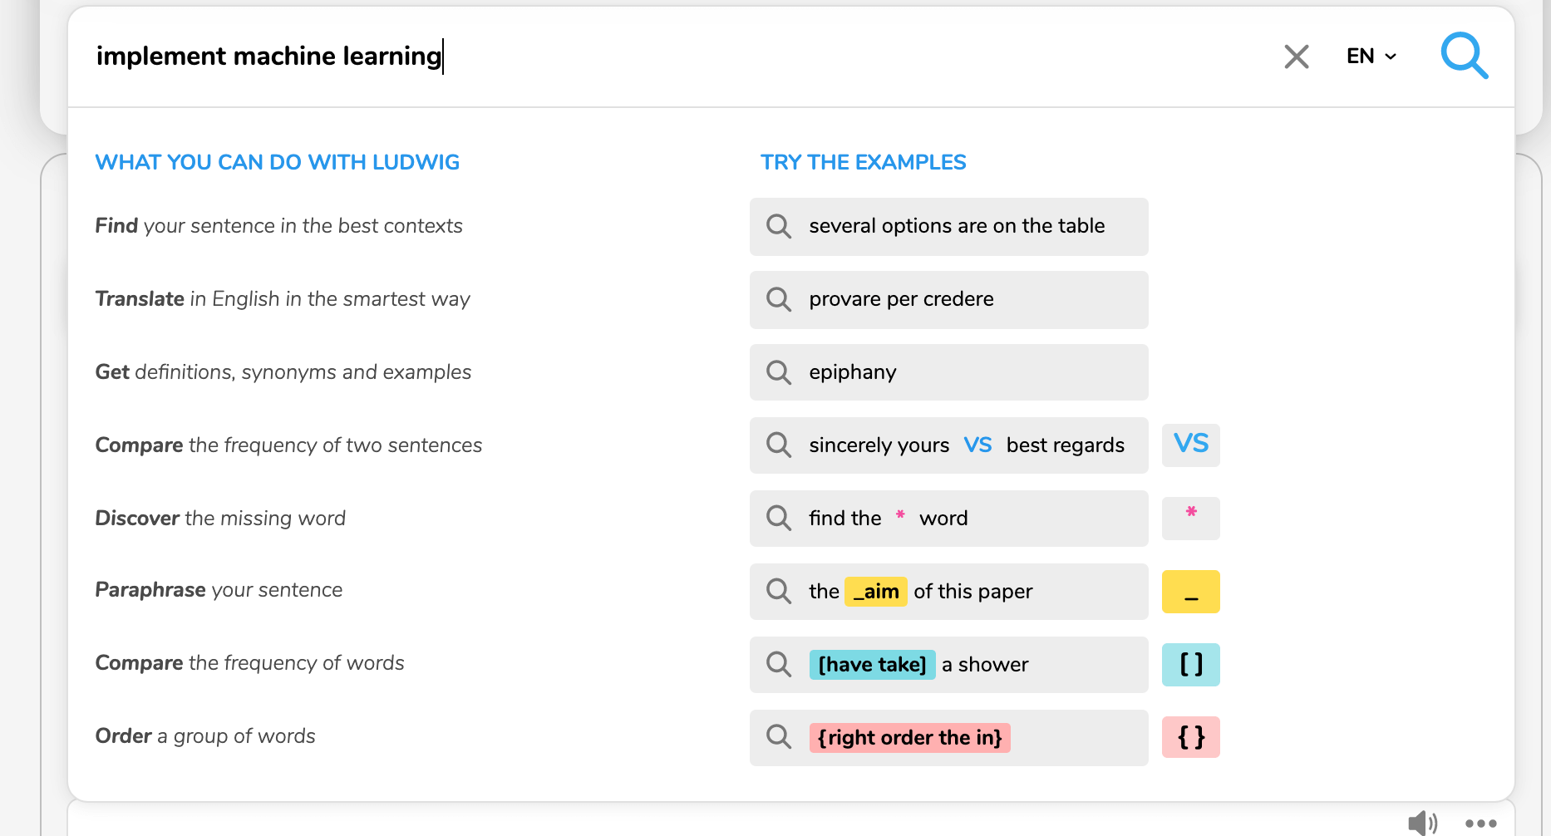Select '[have take] a shower' example
1551x836 pixels.
949,665
